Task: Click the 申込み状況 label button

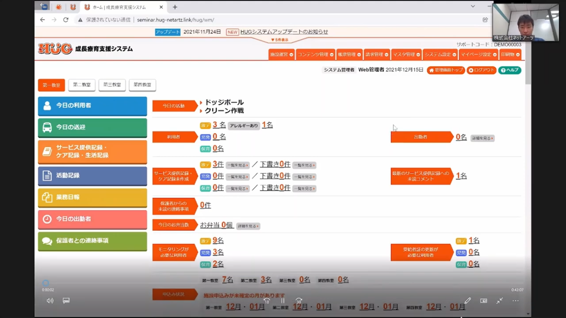Action: coord(174,294)
